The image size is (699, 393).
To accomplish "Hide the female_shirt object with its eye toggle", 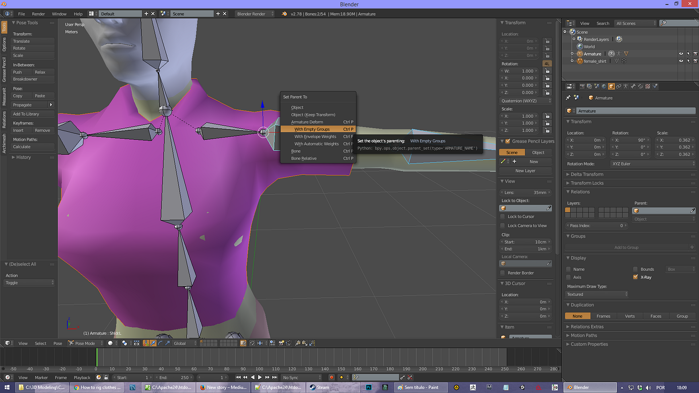I will tap(681, 61).
